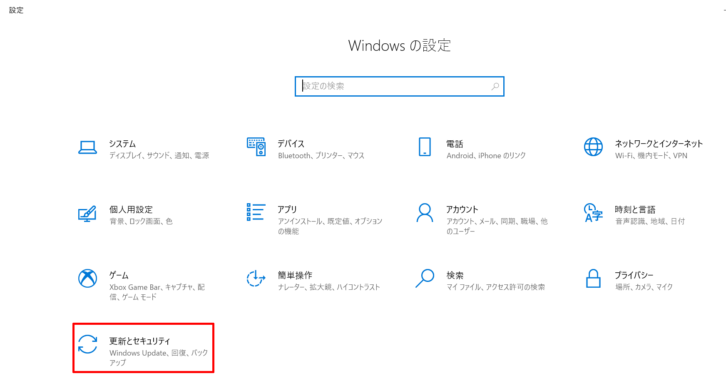Click the Windows の設定 page heading

[399, 45]
